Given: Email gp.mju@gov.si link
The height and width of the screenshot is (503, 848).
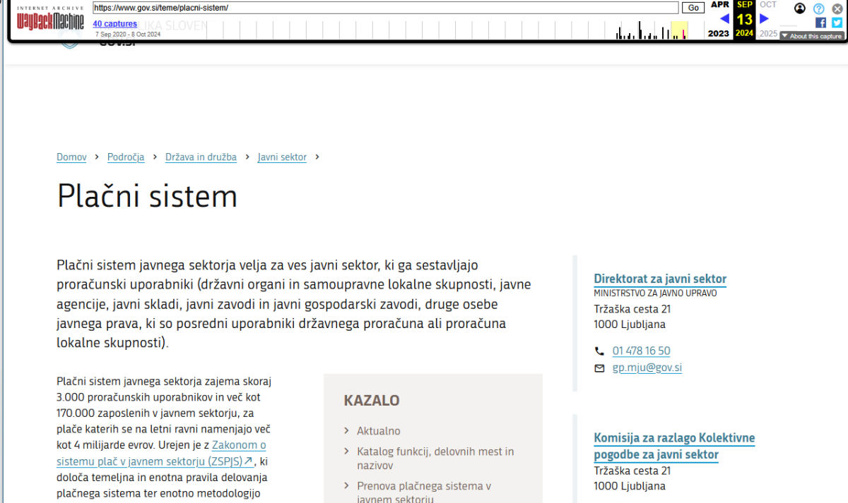Looking at the screenshot, I should click(x=647, y=368).
